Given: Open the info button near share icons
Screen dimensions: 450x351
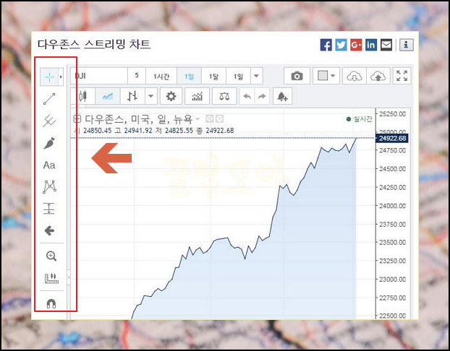Looking at the screenshot, I should [406, 45].
